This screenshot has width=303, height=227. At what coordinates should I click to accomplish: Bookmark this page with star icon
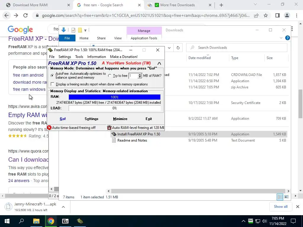point(266,15)
